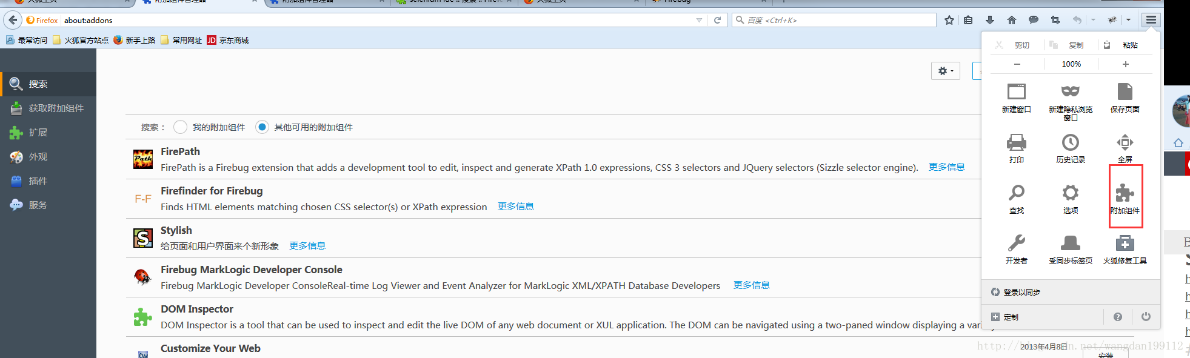Click the undo arrow toolbar icon
Screen dimensions: 1190x358
click(1077, 20)
